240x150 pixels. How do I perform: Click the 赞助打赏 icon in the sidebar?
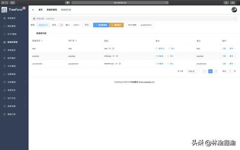[x=4, y=114]
